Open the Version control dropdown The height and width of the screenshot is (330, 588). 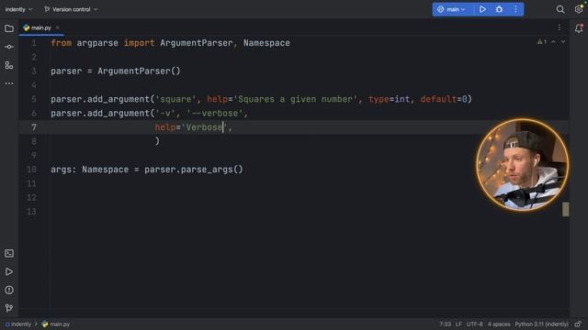71,9
